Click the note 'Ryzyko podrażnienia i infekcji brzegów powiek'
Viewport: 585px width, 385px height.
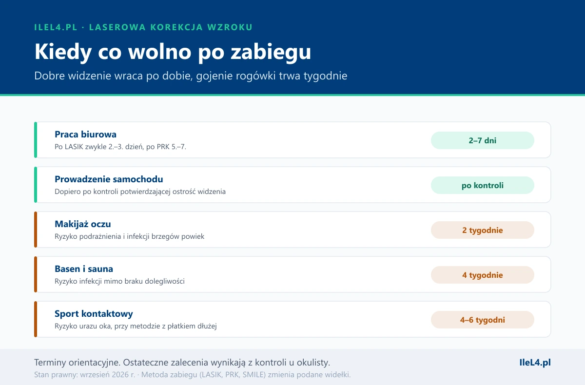[x=129, y=236]
